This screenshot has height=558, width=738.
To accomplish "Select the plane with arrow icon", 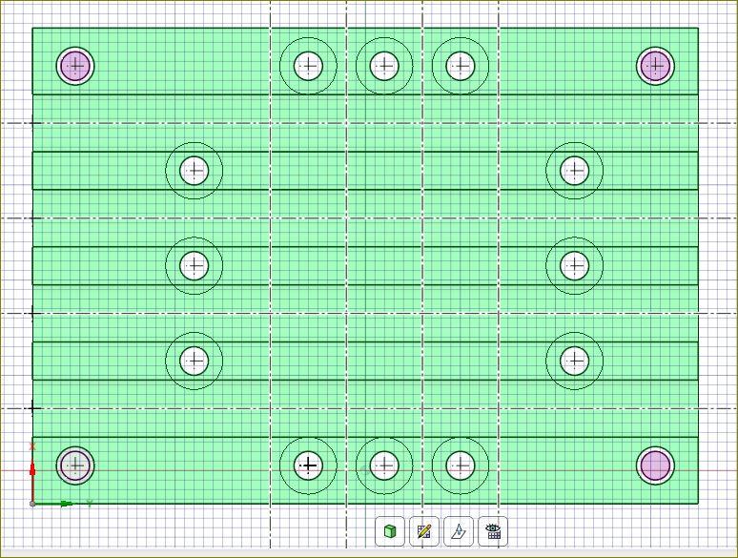I will (459, 531).
